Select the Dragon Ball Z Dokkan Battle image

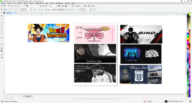point(48,33)
